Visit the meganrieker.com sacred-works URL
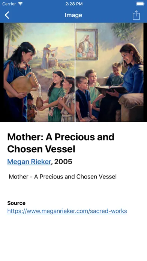147x261 pixels. 67,211
